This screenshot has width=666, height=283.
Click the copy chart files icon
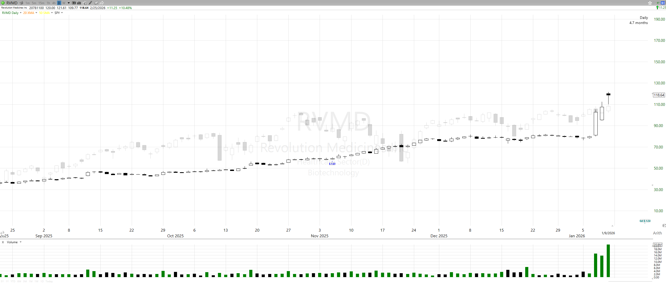[96, 3]
